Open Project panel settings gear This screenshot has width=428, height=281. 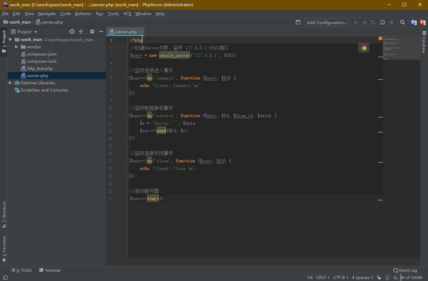pyautogui.click(x=92, y=32)
